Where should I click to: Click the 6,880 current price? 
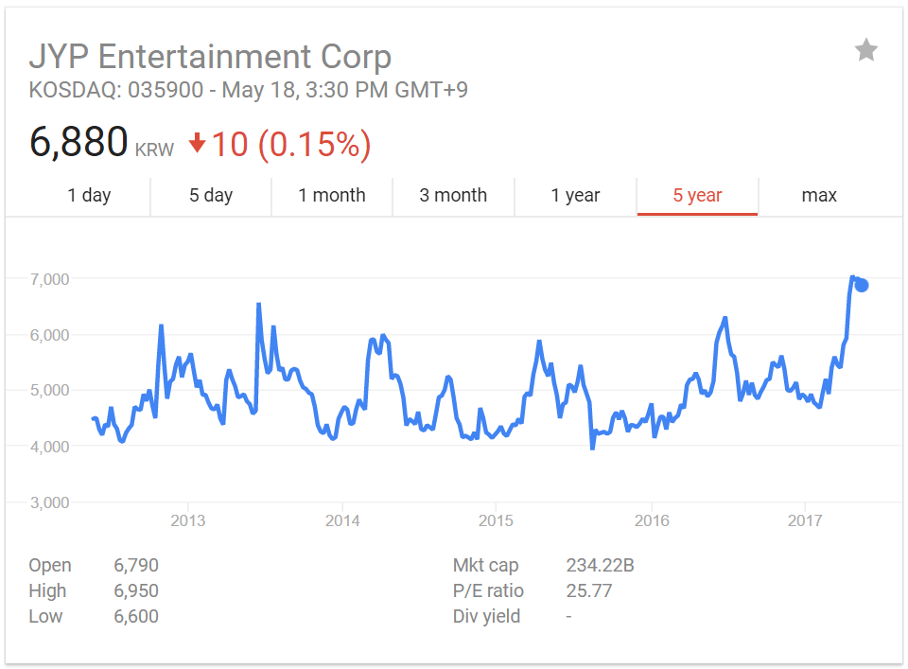coord(79,143)
